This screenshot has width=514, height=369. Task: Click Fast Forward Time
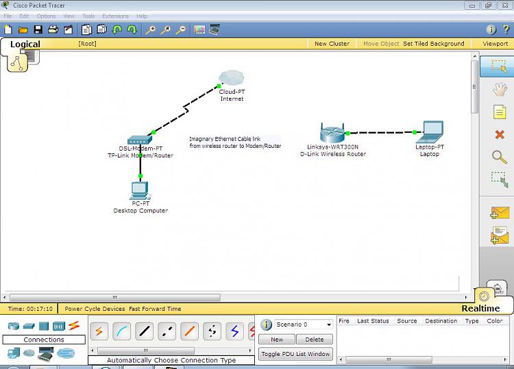(155, 309)
